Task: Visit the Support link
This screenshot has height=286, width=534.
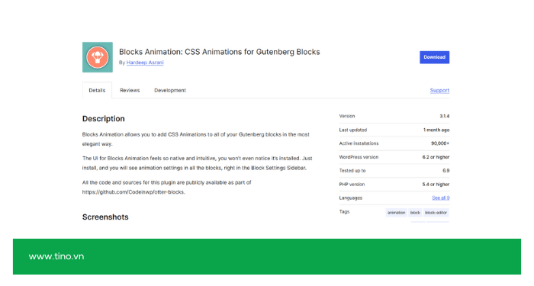Action: 439,90
